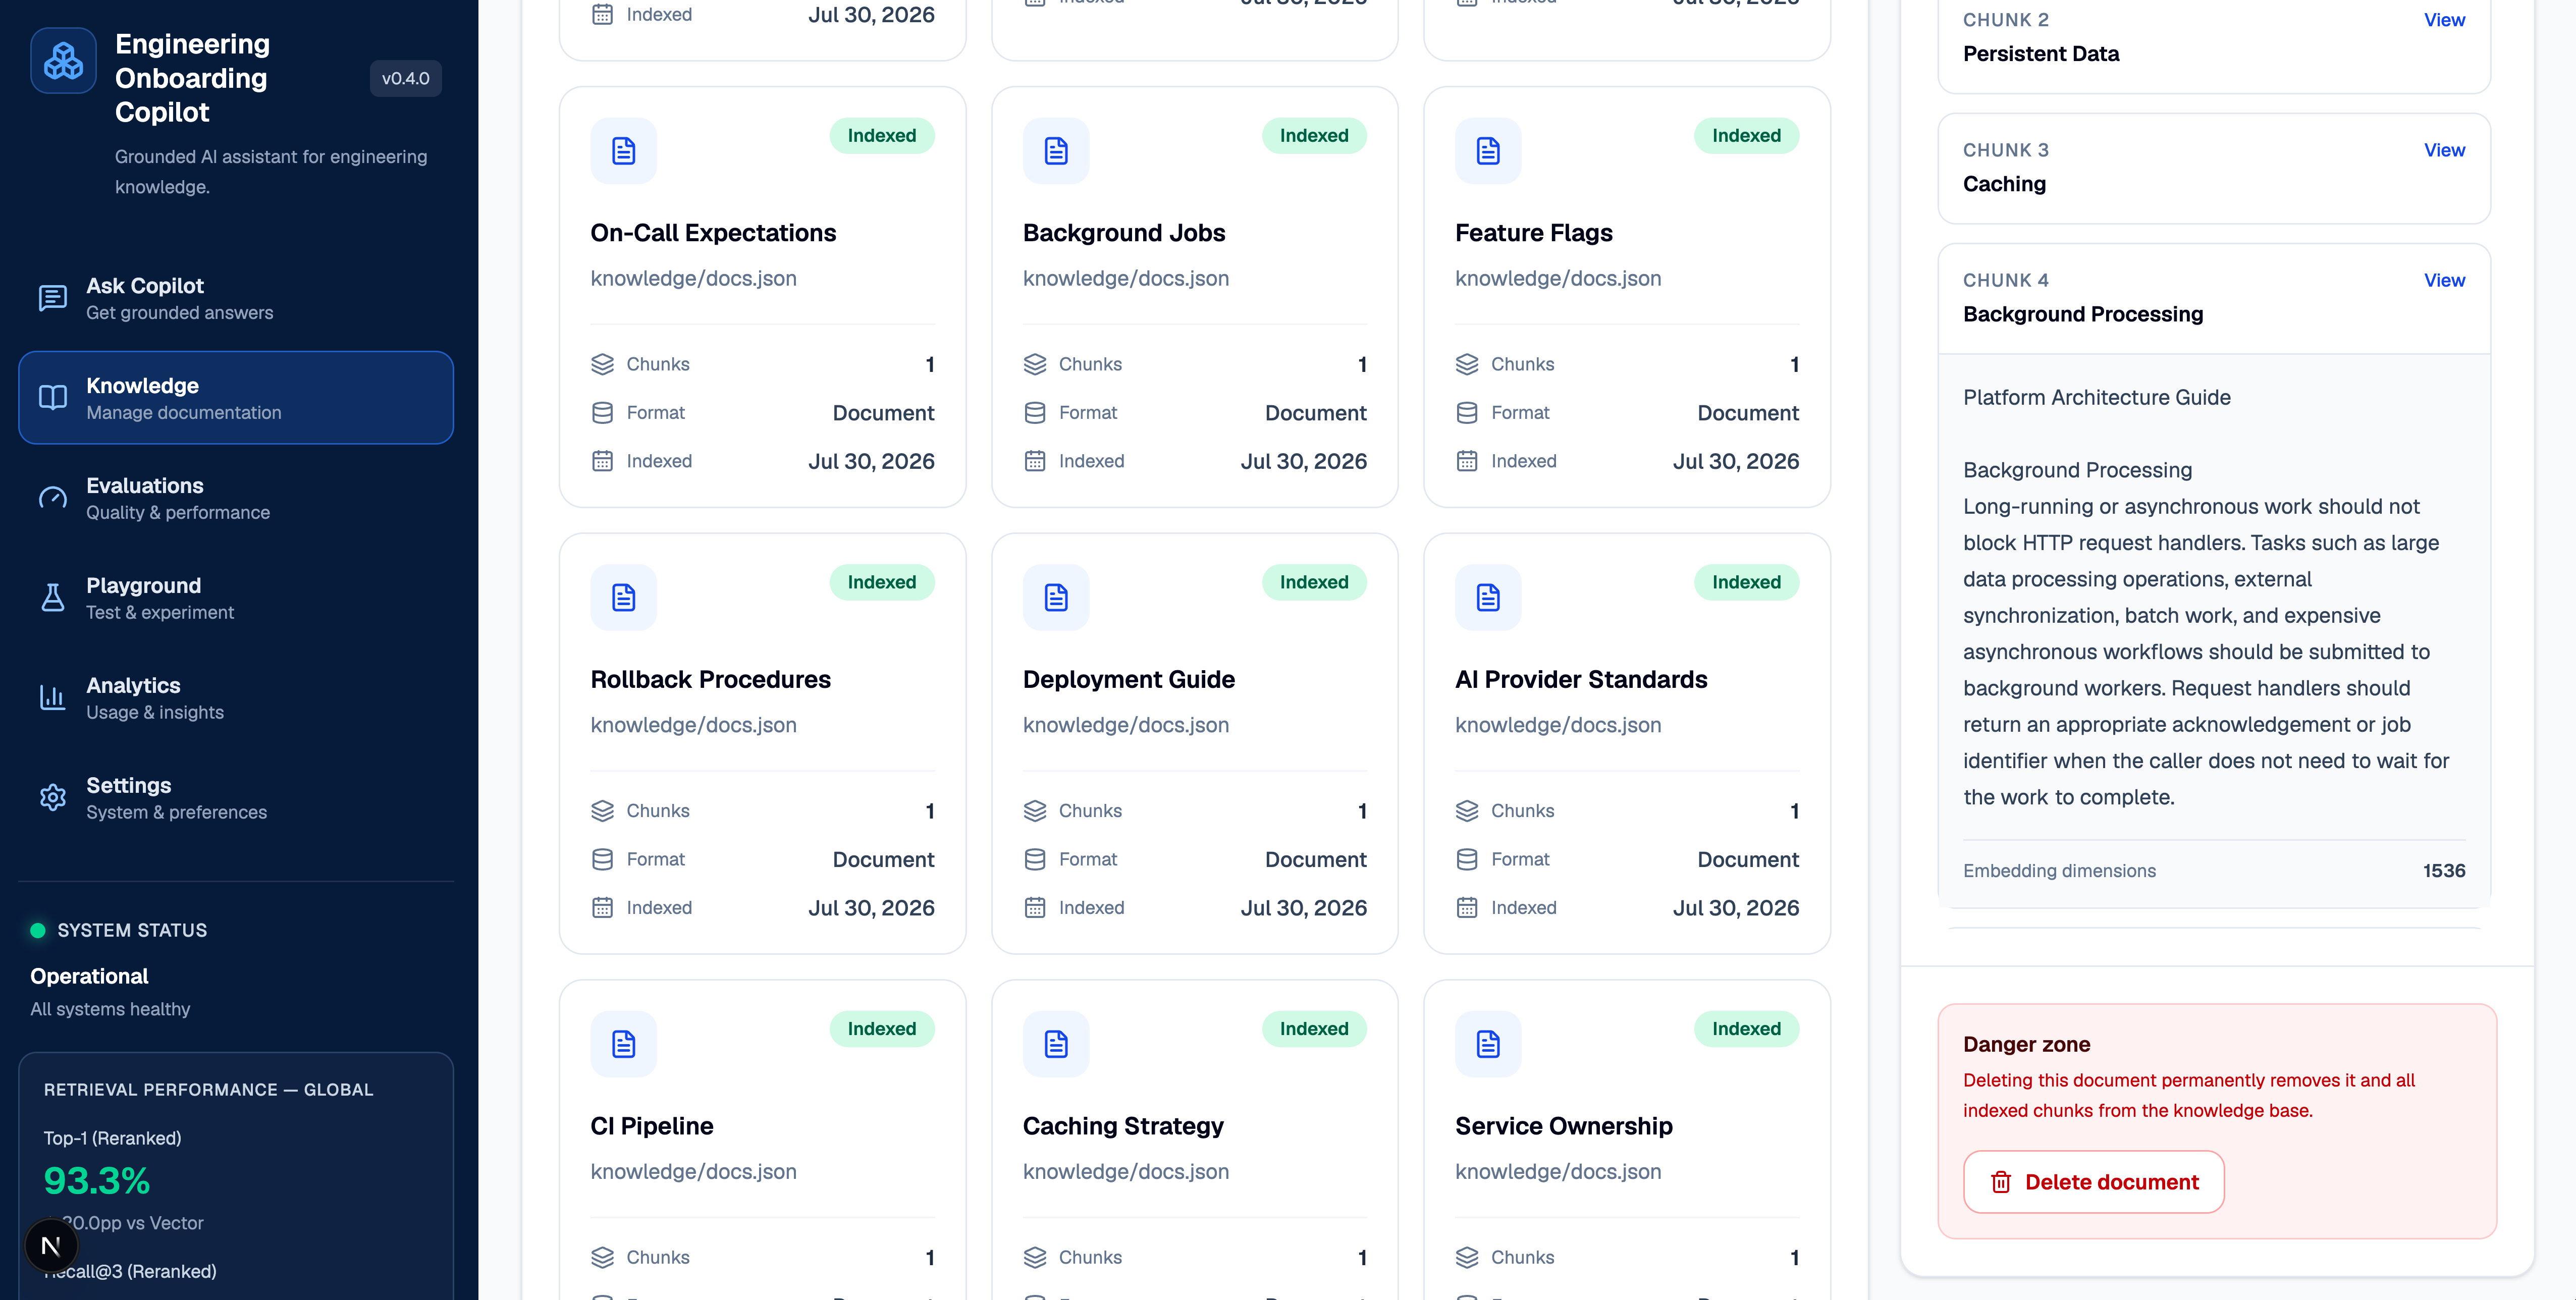Click the Rollback Procedures document icon

coord(624,598)
